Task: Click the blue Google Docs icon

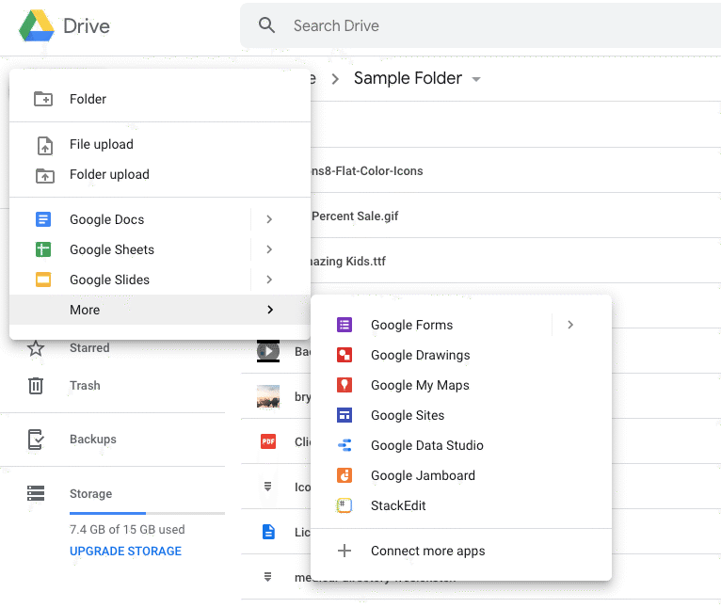Action: tap(43, 219)
